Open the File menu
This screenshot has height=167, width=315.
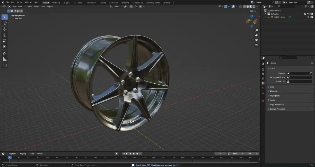(7, 2)
